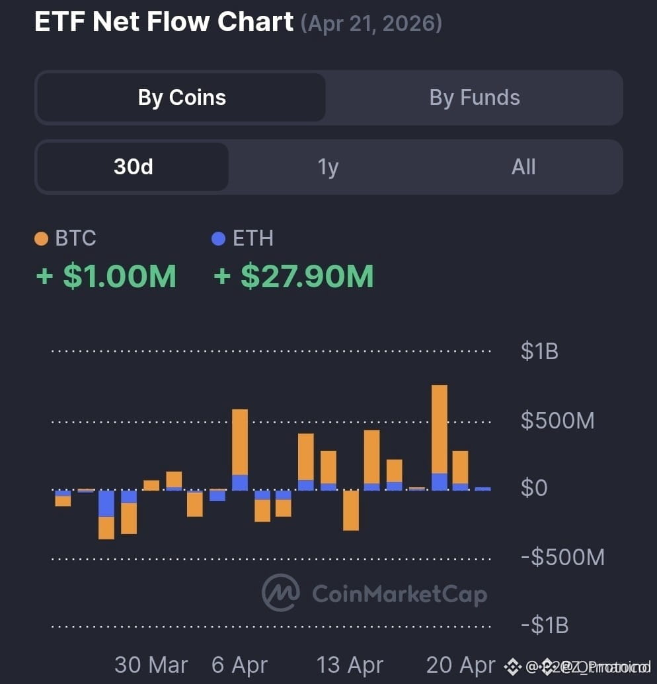Click the BTC legend label
Image resolution: width=657 pixels, height=684 pixels.
point(75,238)
